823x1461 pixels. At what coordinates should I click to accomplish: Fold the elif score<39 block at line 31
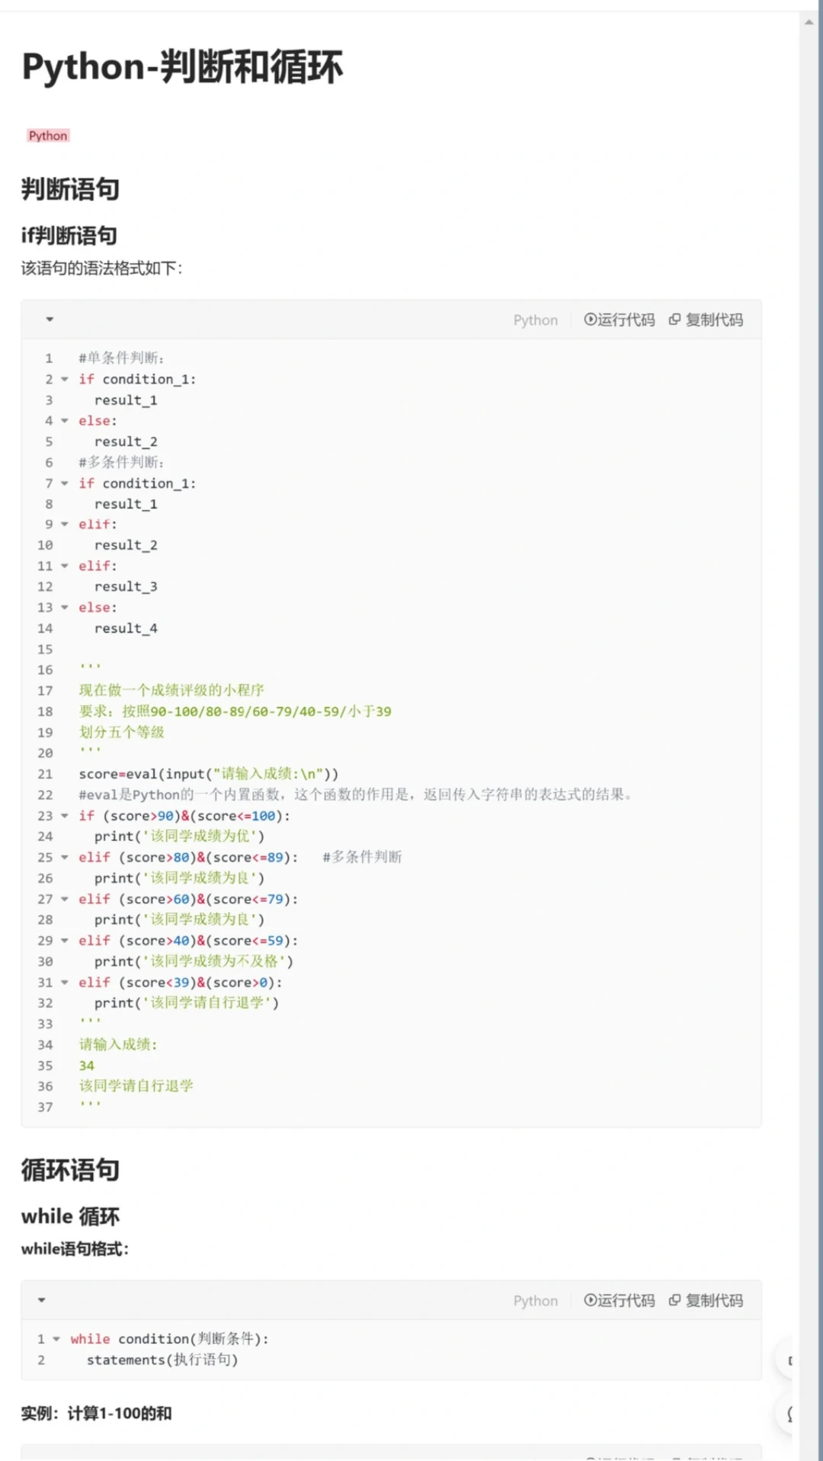pos(65,982)
